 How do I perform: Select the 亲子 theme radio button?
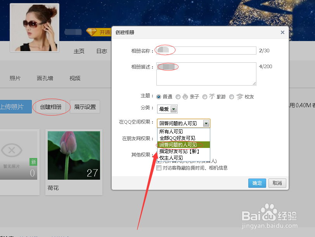(178, 97)
